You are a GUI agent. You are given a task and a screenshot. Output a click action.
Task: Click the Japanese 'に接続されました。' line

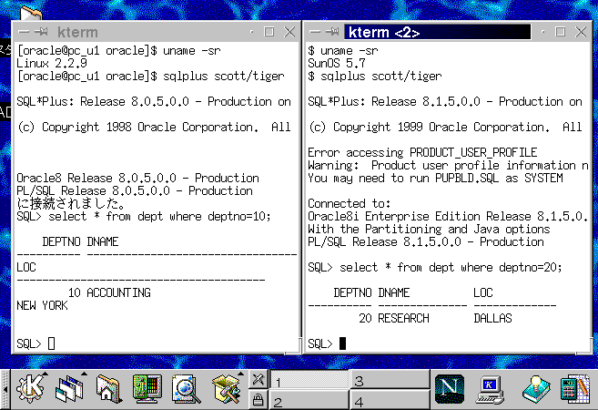pyautogui.click(x=71, y=203)
